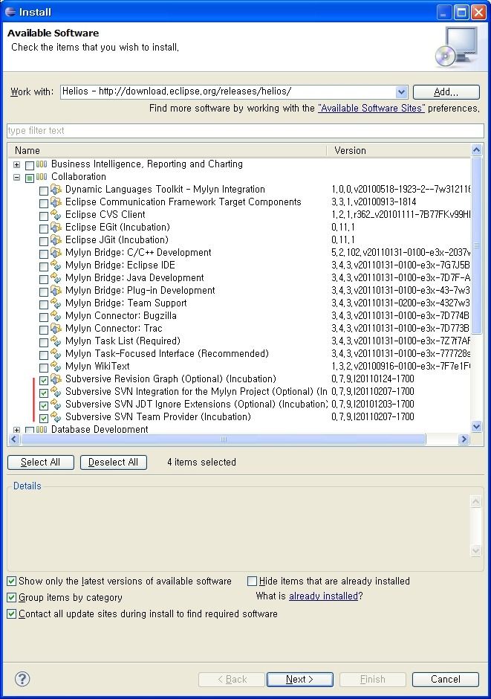Select the Eclipse CVS Client row text
The height and width of the screenshot is (699, 491).
coord(105,214)
